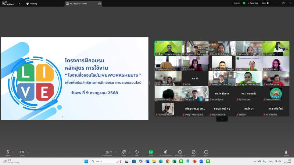Open audio options caret next to Audio
The height and width of the screenshot is (165, 294).
pyautogui.click(x=13, y=152)
